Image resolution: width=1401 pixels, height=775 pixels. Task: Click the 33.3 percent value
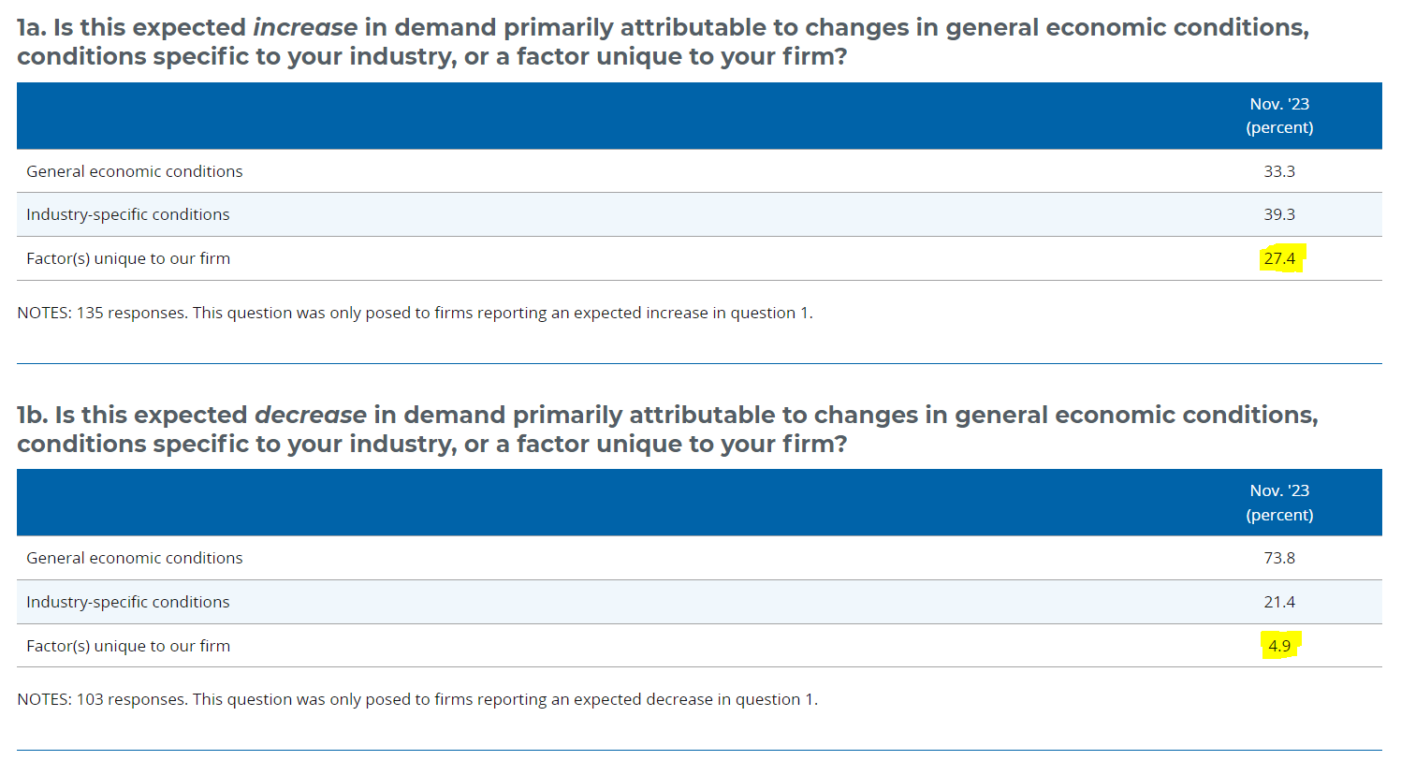pos(1279,171)
